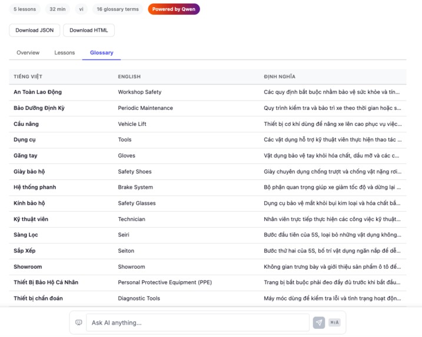Switch to the Overview tab
Viewport: 422px width, 337px height.
click(x=28, y=52)
